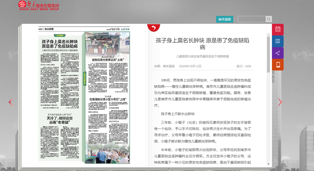Click the red back arrow above the article
This screenshot has height=171, width=314.
click(153, 27)
